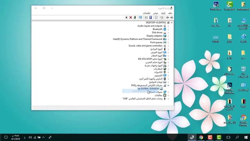Click the Device Manager taskbar button

(x=192, y=137)
